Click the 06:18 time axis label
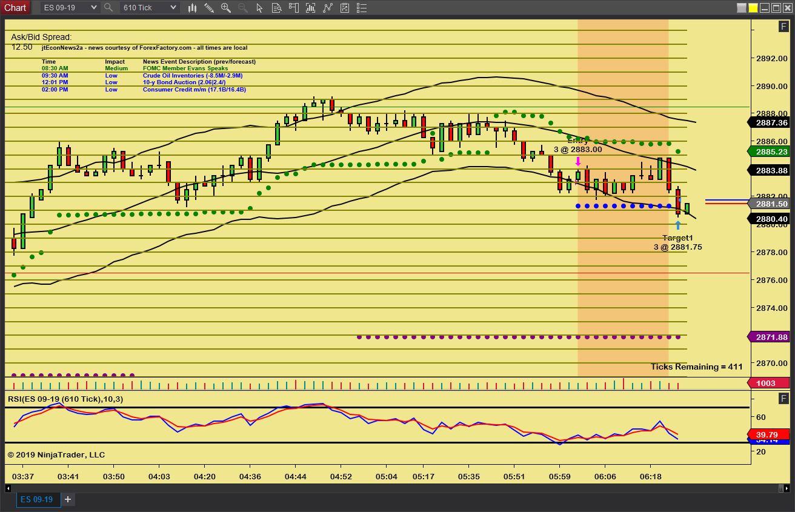Image resolution: width=795 pixels, height=512 pixels. pyautogui.click(x=651, y=477)
